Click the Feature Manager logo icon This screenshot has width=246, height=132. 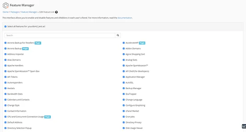click(6, 5)
